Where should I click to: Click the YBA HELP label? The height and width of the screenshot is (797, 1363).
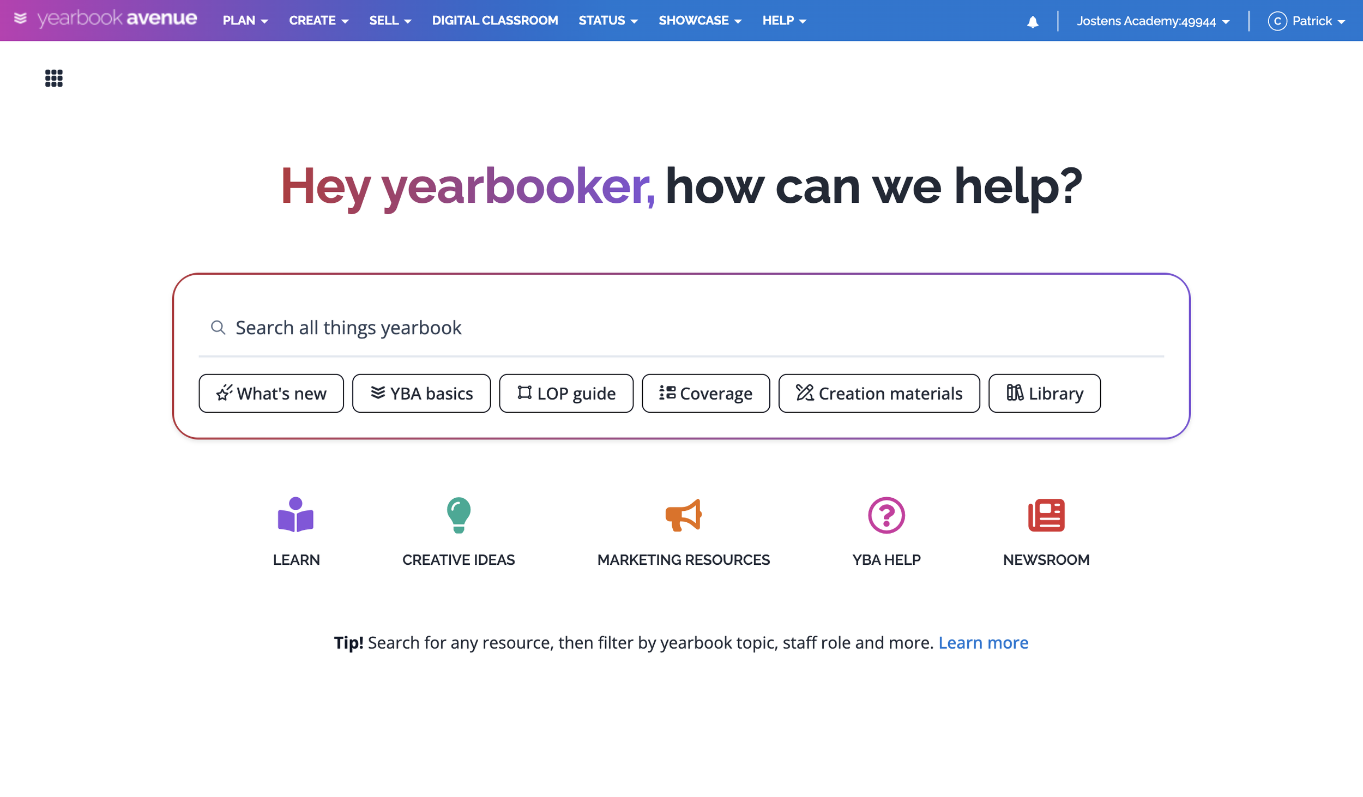(x=886, y=559)
